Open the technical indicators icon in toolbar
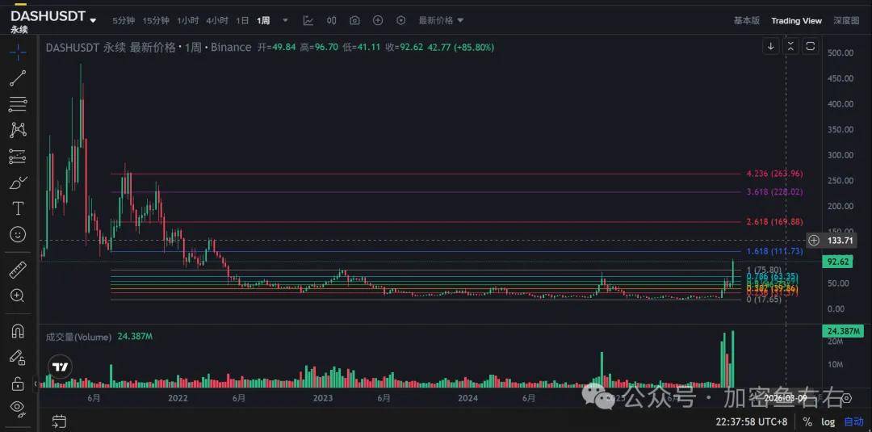Screen dimensions: 872x432 (308, 20)
